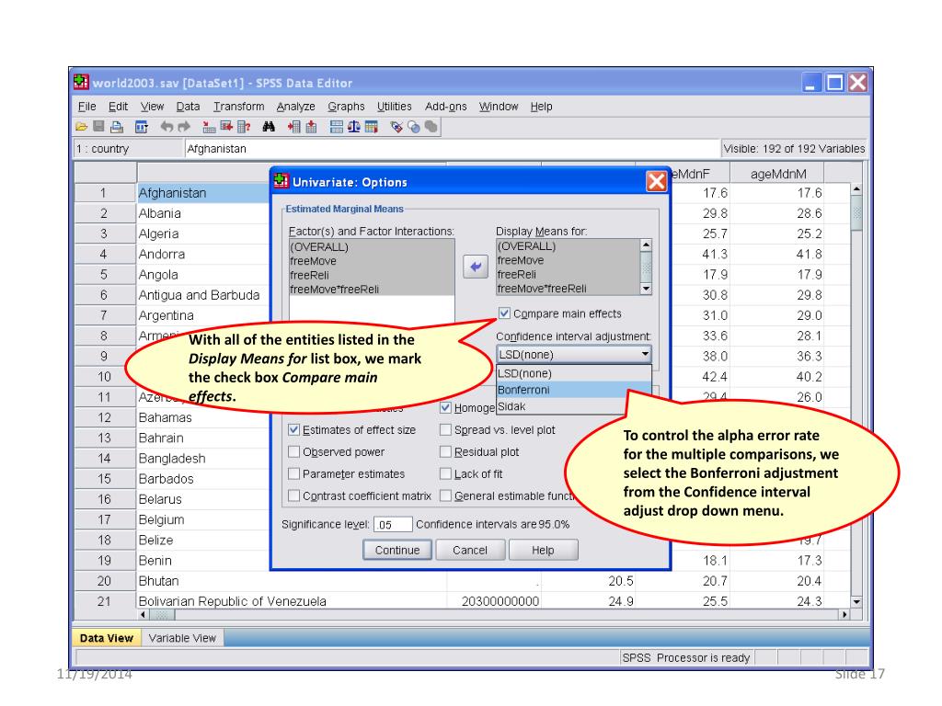Click the Undo arrow in the toolbar

[x=167, y=127]
